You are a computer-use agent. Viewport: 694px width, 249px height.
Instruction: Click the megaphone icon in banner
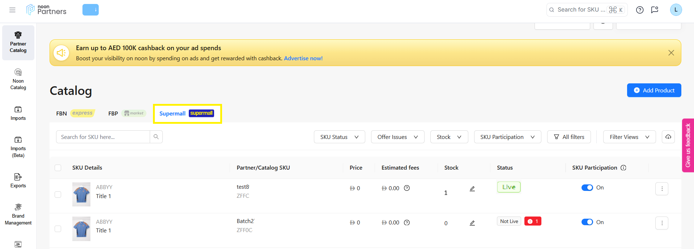(x=61, y=53)
